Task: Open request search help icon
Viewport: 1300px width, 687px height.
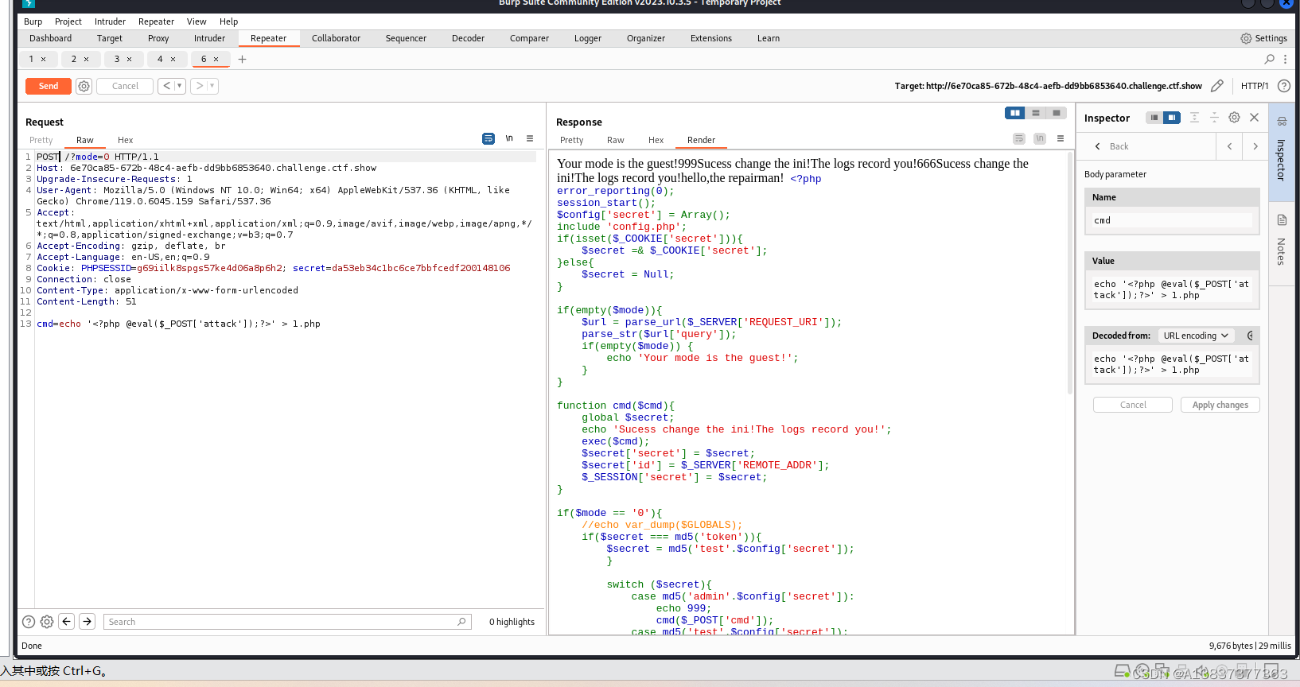Action: (29, 622)
